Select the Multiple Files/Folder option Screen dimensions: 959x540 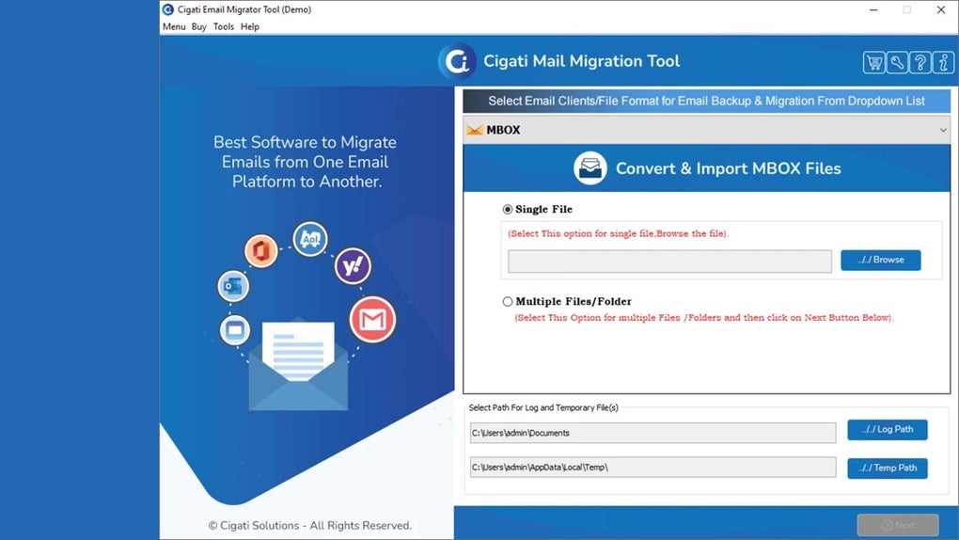(x=508, y=301)
